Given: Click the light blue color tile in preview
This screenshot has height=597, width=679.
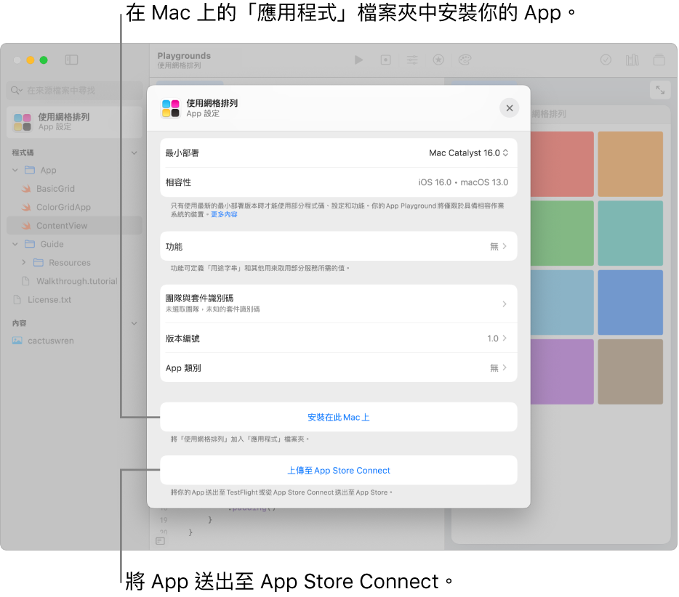Looking at the screenshot, I should click(562, 302).
